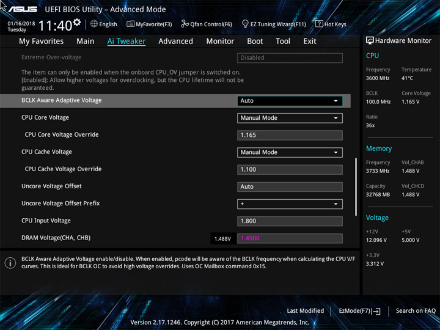This screenshot has width=440, height=330.
Task: Click the 11:40 clock display
Action: click(55, 26)
